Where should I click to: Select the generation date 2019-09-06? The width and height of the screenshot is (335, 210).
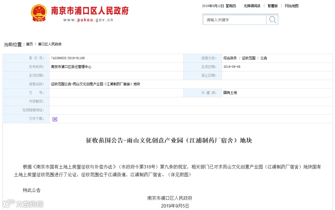tap(232, 67)
